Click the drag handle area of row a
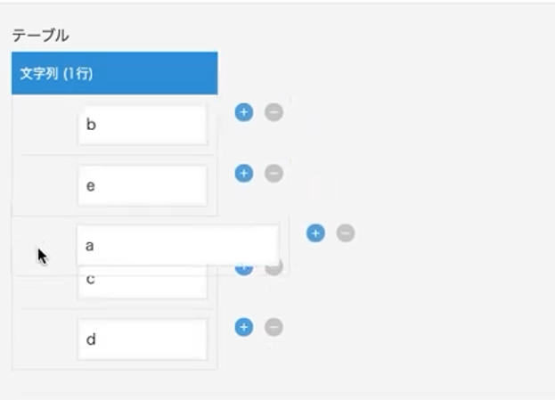 [x=45, y=245]
